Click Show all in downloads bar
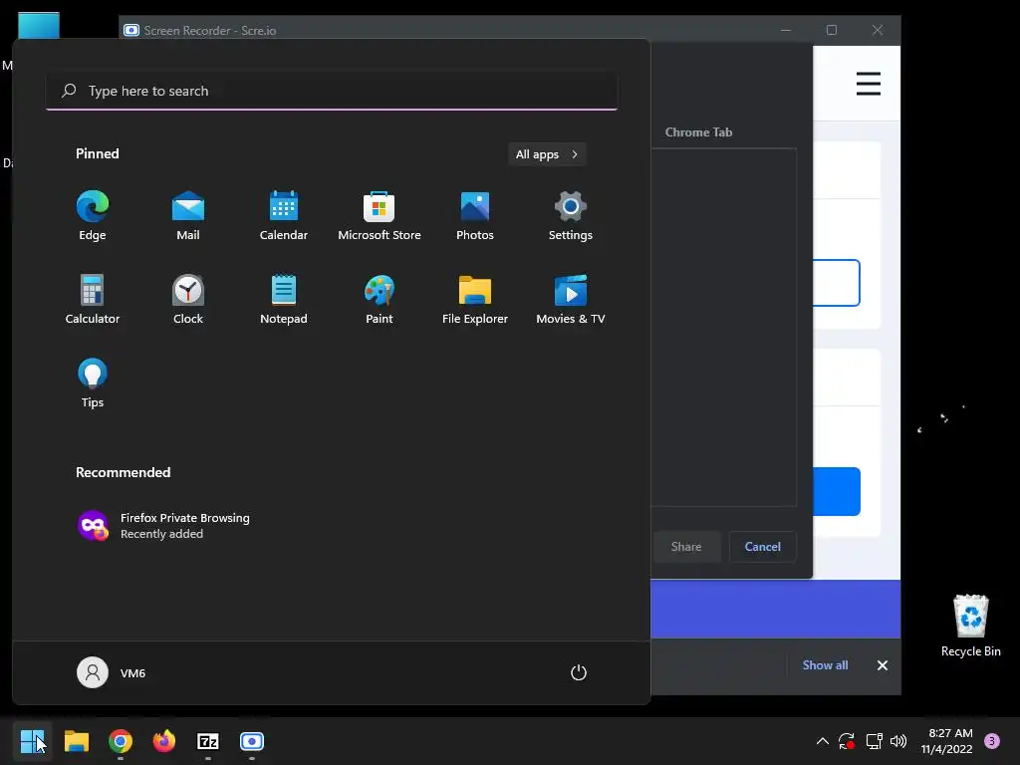Viewport: 1020px width, 765px height. coord(825,664)
